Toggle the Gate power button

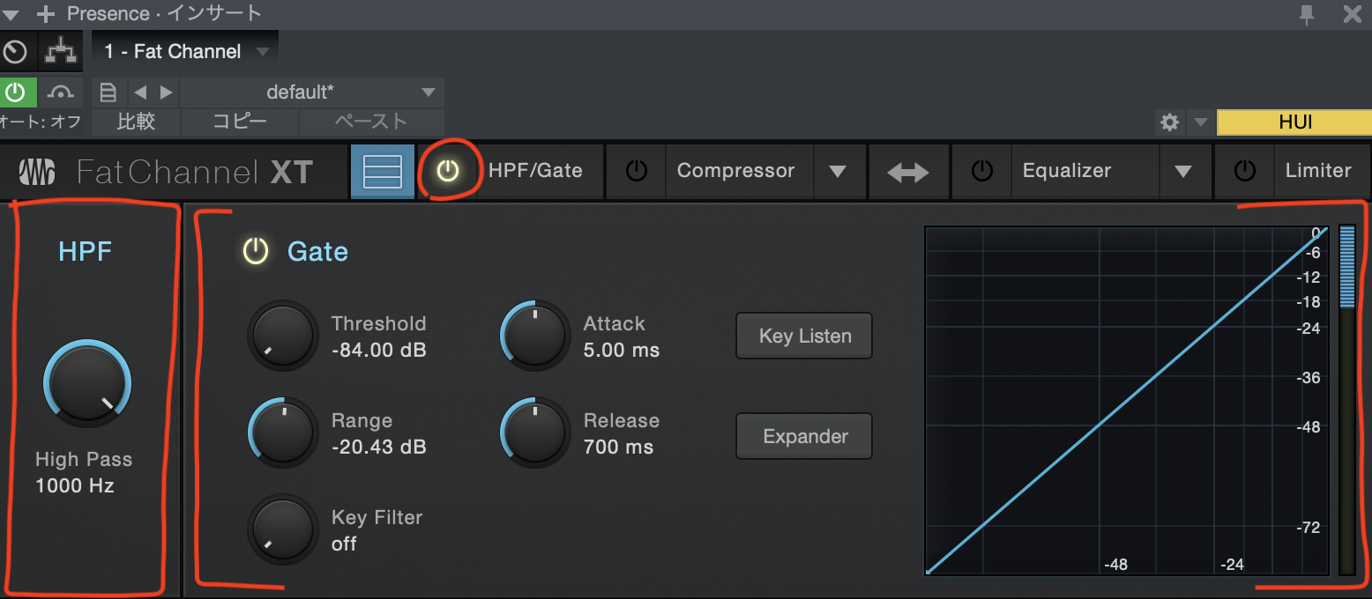pyautogui.click(x=256, y=252)
